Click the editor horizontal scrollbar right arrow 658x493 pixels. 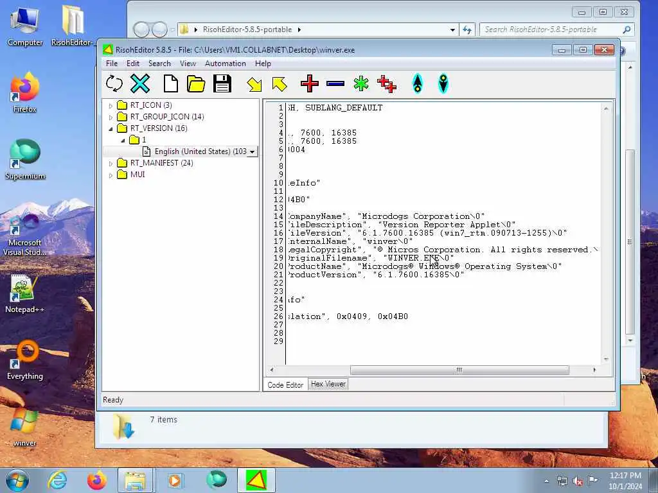[594, 370]
